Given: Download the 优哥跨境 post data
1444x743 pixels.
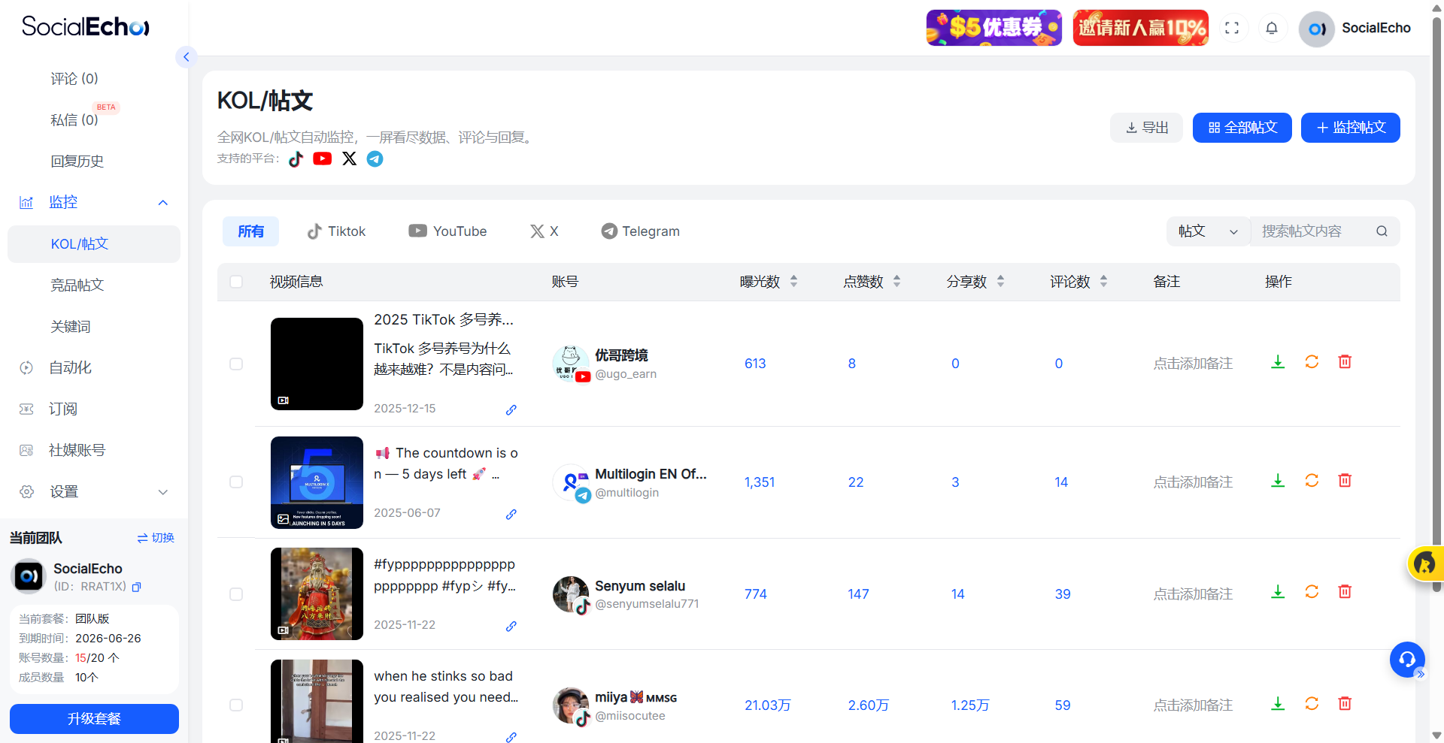Looking at the screenshot, I should click(x=1278, y=362).
